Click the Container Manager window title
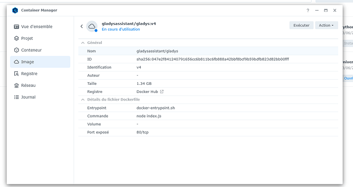The height and width of the screenshot is (187, 353). tap(39, 10)
